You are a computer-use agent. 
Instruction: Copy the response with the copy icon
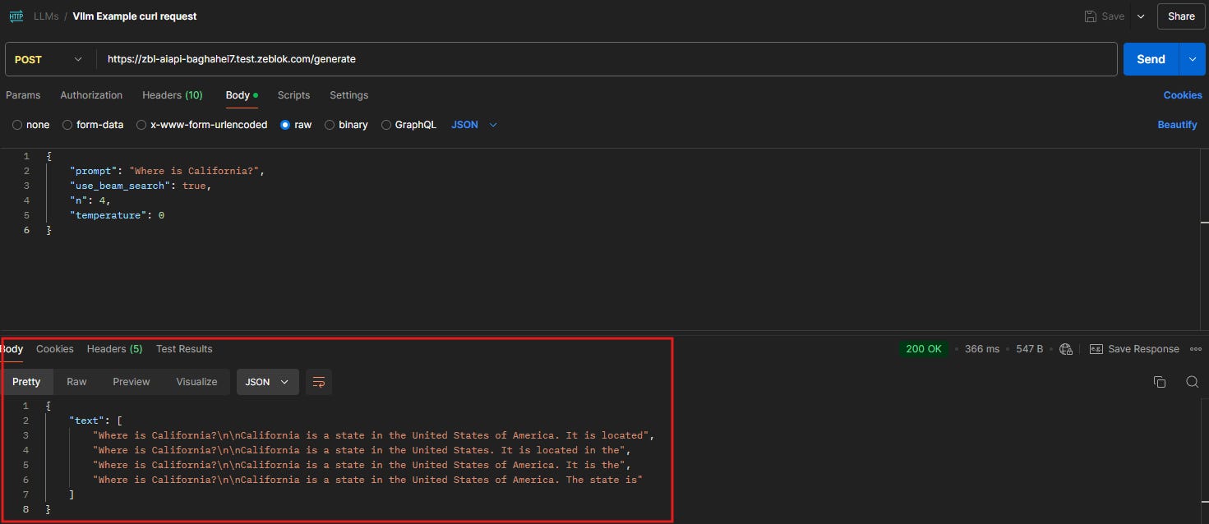[x=1160, y=382]
